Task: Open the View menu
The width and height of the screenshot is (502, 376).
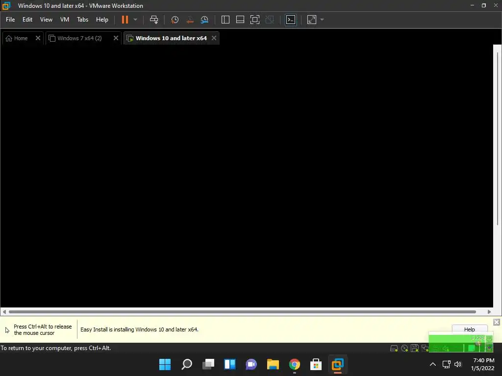Action: point(46,20)
